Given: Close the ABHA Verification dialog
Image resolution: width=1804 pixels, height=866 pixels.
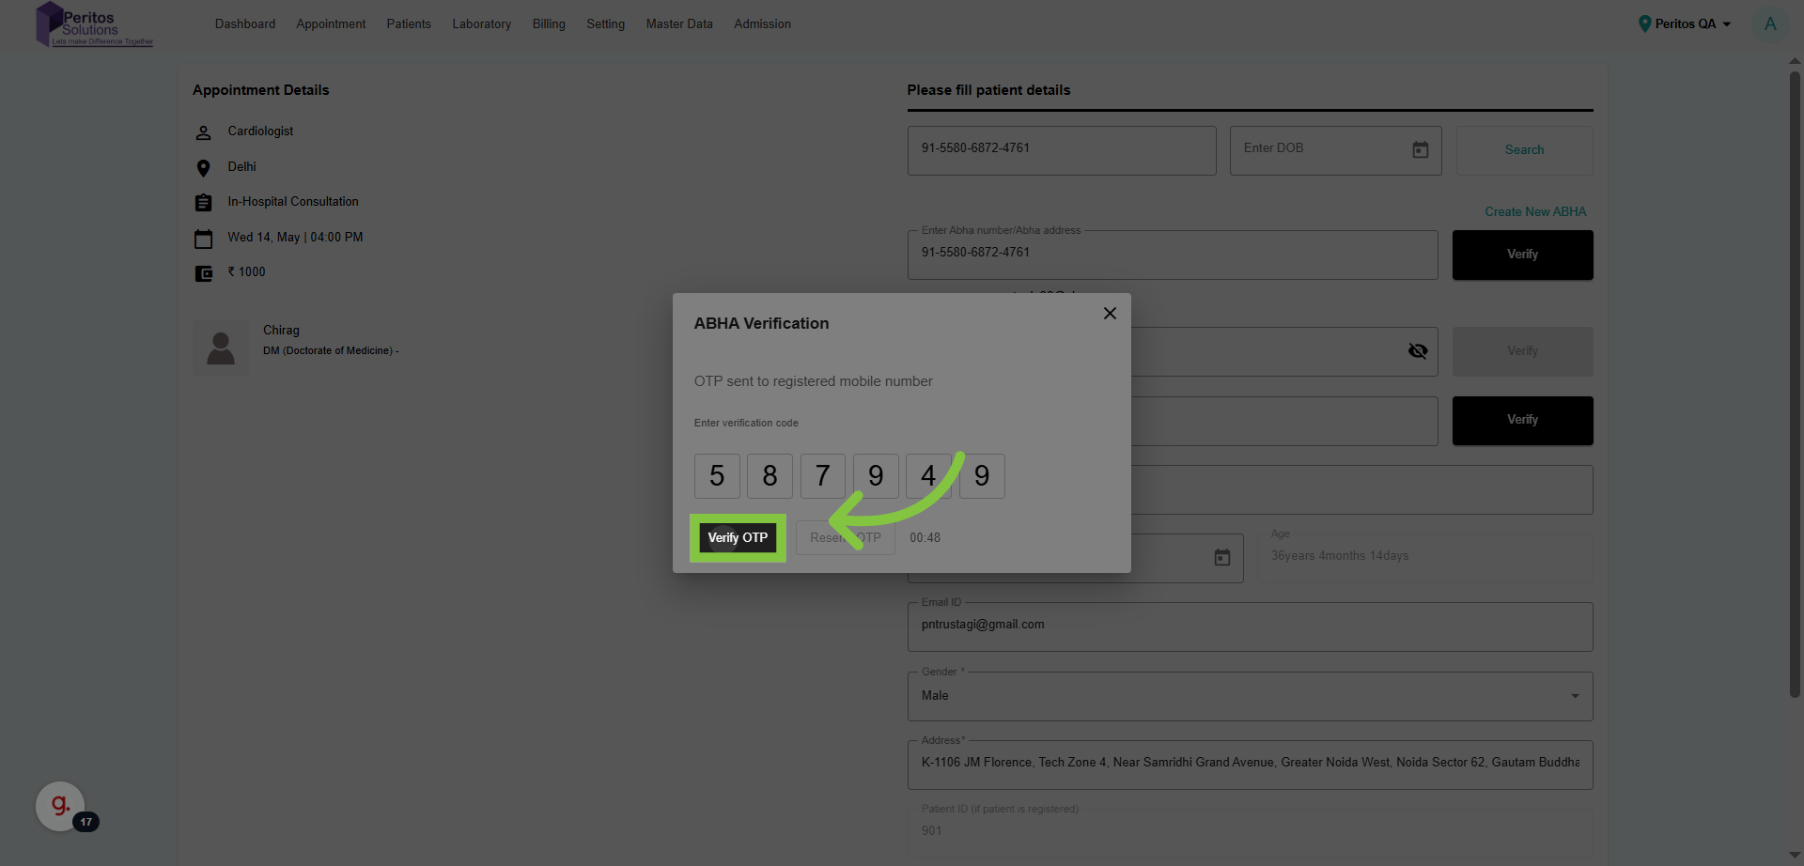Looking at the screenshot, I should pos(1110,314).
